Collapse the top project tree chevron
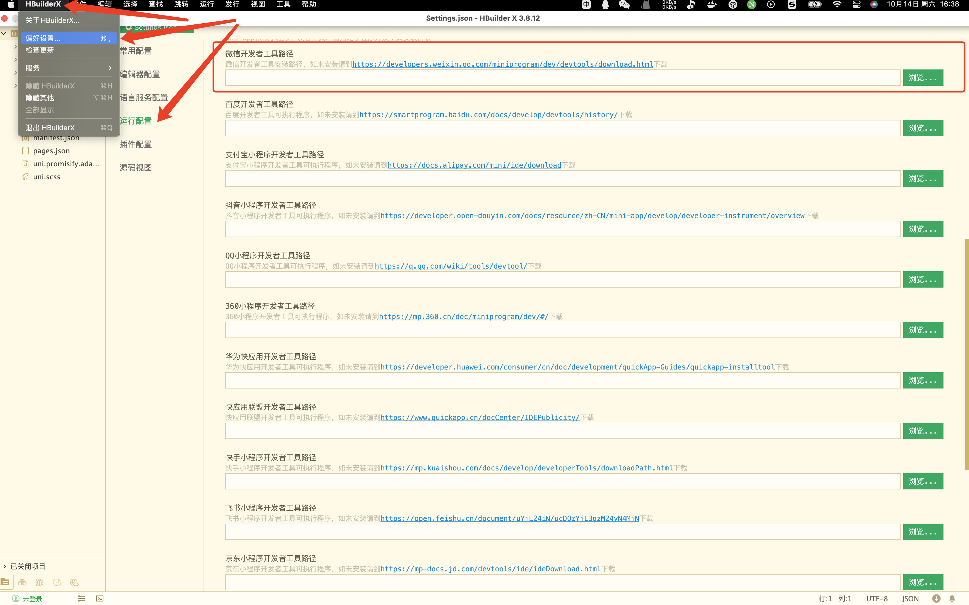The image size is (969, 605). coord(4,33)
